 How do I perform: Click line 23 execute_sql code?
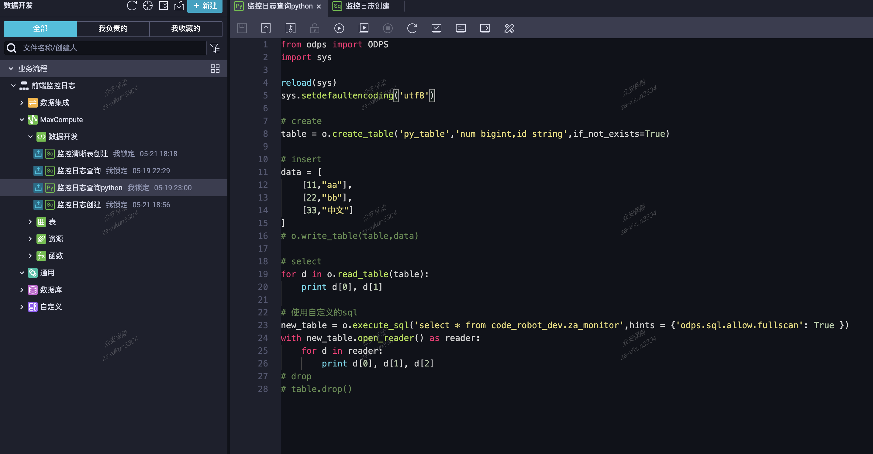click(564, 325)
